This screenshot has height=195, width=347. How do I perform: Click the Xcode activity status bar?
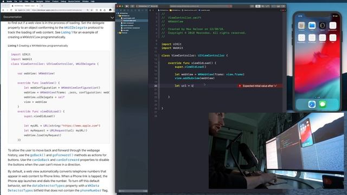pos(201,6)
